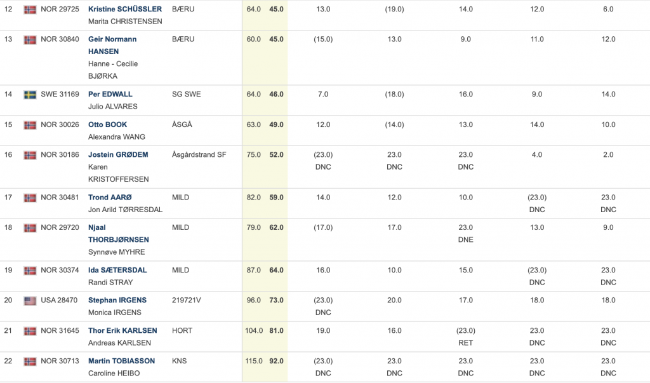The height and width of the screenshot is (383, 650).
Task: Click Norwegian flag beside NOR 29725
Action: (x=30, y=9)
